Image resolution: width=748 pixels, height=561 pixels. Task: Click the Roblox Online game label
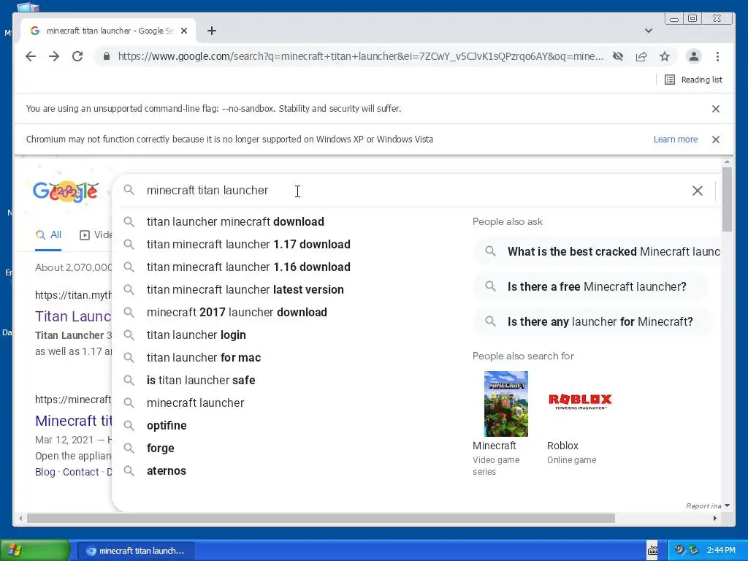pos(571,460)
